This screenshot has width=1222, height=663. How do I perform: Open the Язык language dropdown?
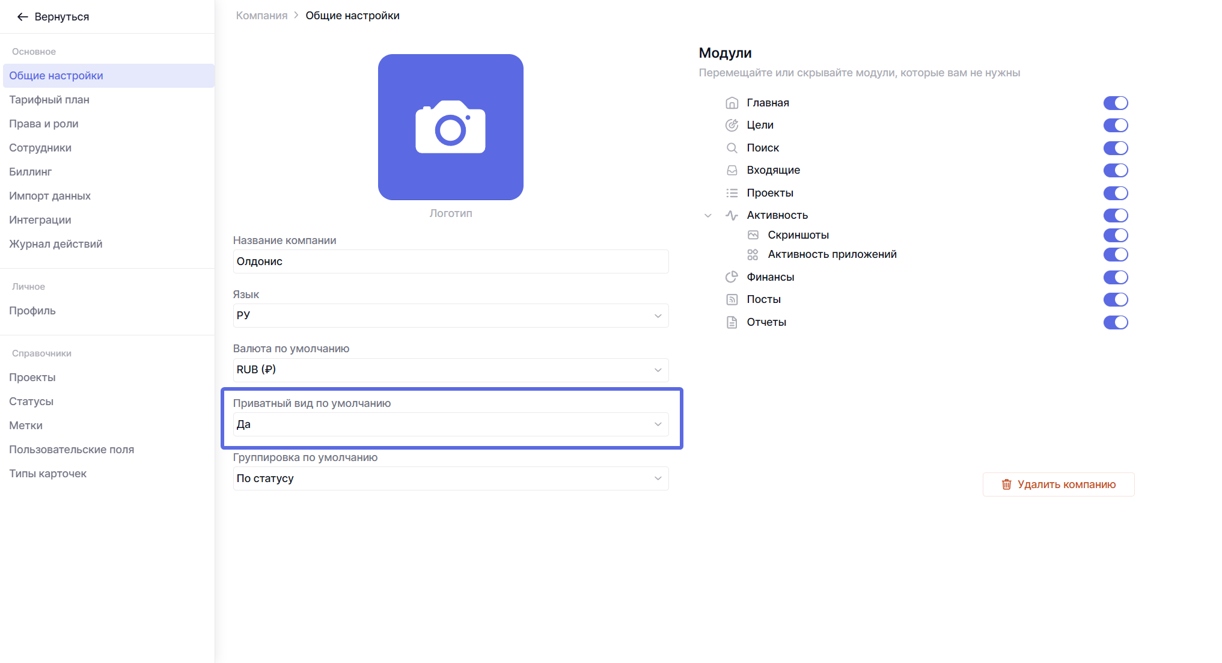(x=450, y=316)
